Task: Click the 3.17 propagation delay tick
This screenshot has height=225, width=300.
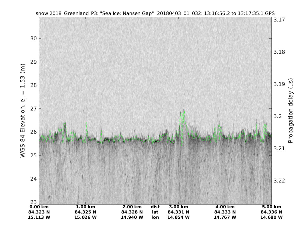Action: [279, 20]
